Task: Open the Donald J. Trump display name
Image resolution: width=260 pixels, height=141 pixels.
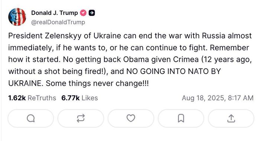Action: coord(55,13)
